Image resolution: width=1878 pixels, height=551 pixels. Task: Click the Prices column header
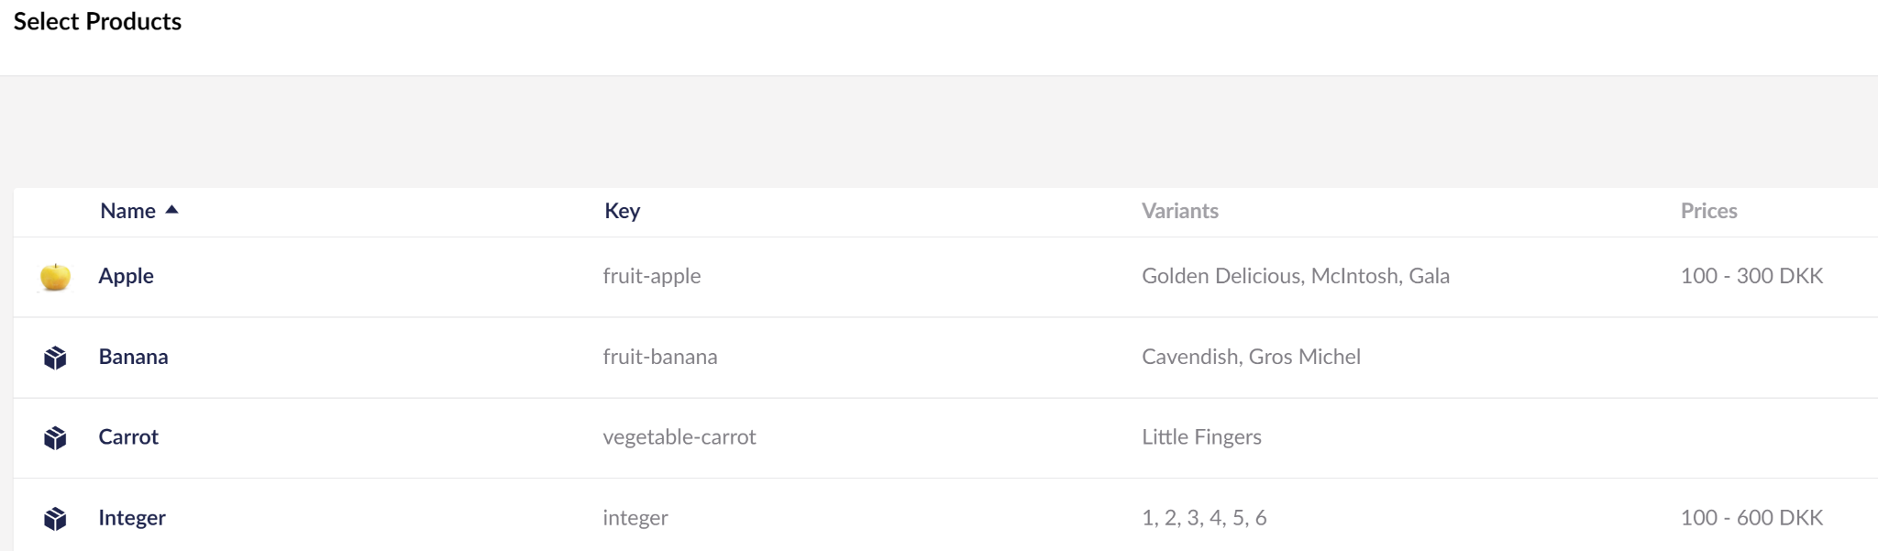coord(1708,211)
